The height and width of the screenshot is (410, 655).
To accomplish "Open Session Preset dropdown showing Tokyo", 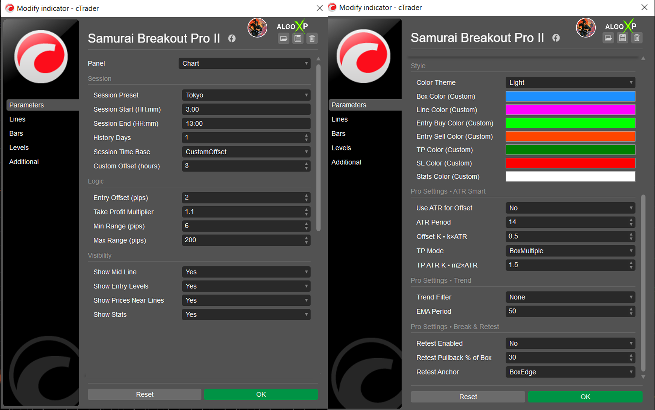I will pyautogui.click(x=246, y=95).
